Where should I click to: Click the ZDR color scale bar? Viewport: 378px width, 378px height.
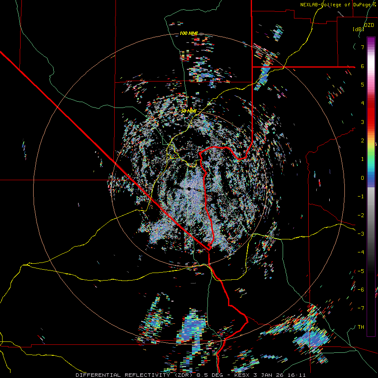tap(371, 186)
